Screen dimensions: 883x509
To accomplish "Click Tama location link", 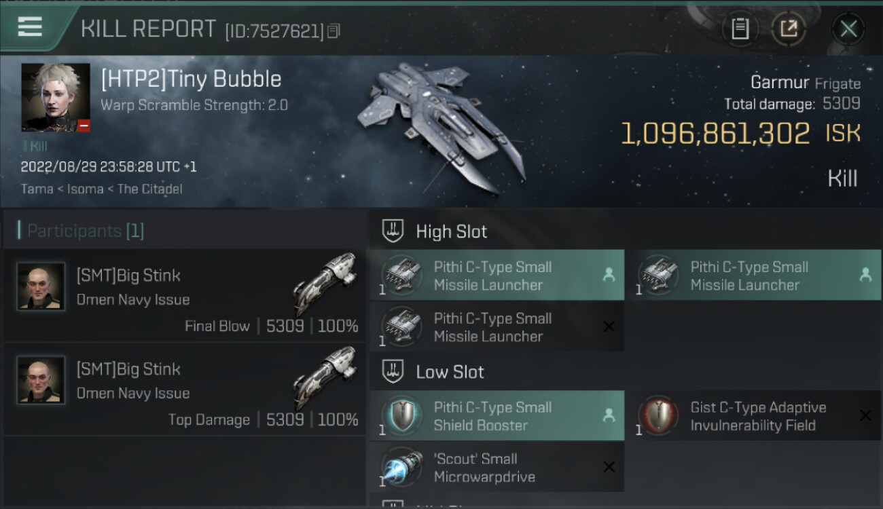I will pos(37,189).
